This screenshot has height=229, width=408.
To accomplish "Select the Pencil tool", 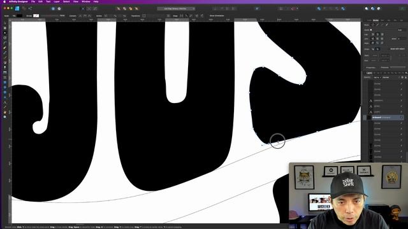I will [x=5, y=53].
